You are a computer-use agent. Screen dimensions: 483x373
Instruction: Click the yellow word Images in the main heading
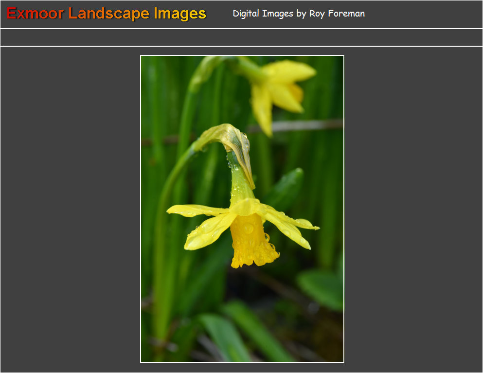coord(179,14)
